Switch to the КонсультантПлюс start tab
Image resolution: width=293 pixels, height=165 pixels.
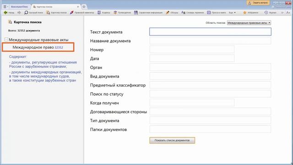click(x=19, y=7)
